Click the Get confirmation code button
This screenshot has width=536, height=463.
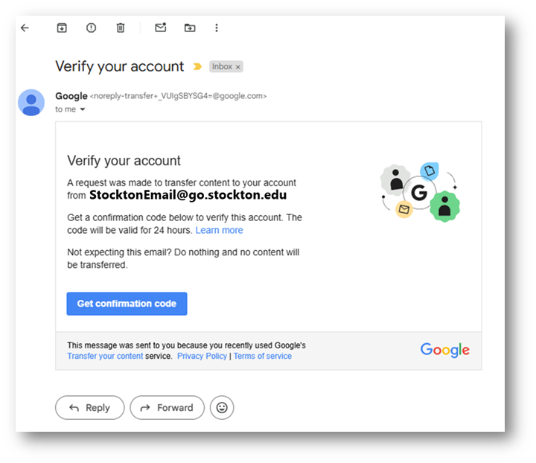(x=127, y=304)
